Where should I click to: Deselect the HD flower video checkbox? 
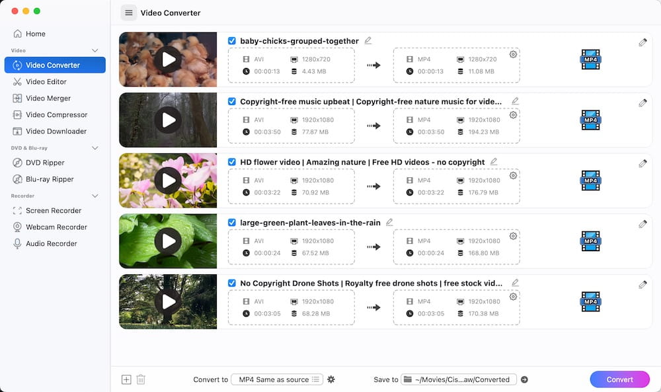point(232,162)
